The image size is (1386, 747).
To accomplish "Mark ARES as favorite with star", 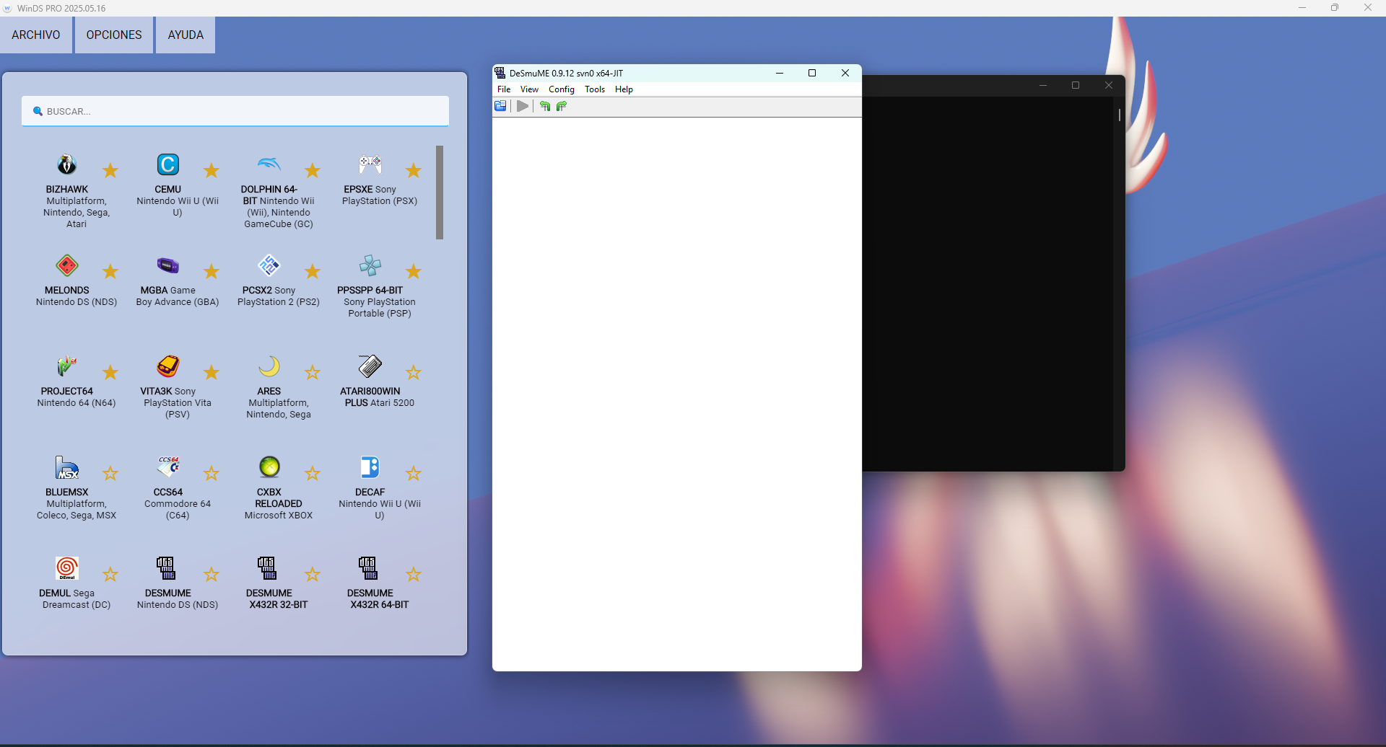I will coord(313,372).
